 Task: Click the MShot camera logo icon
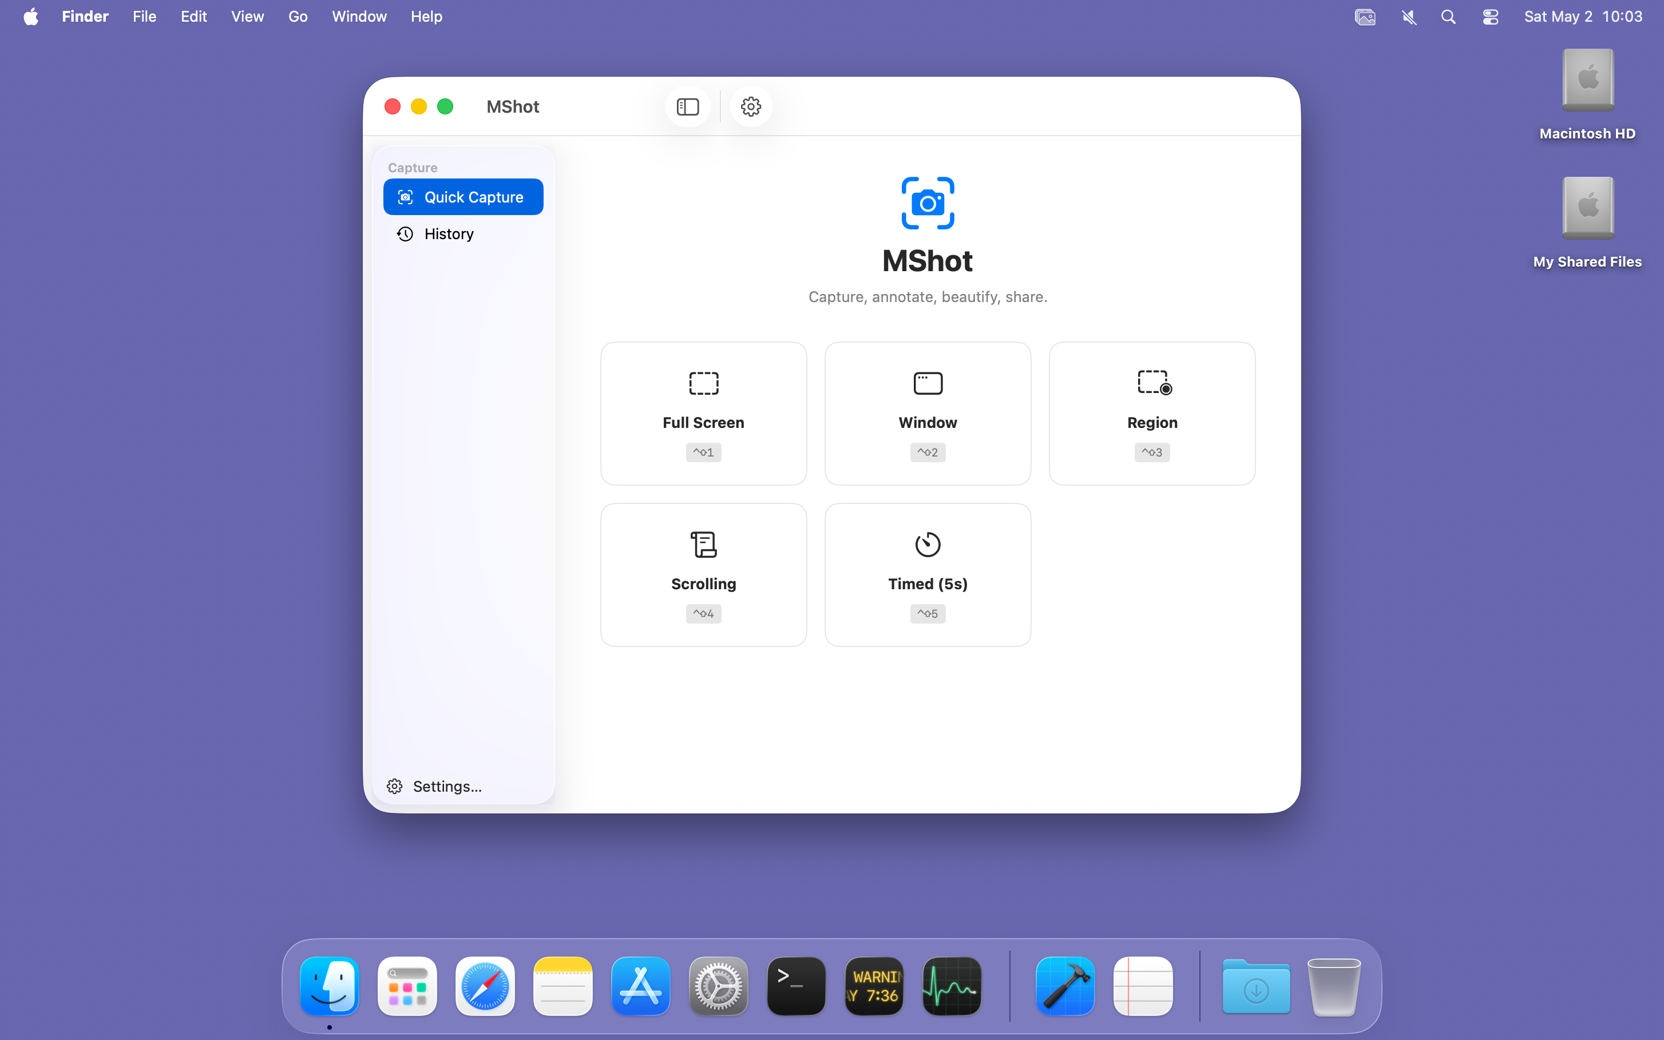(927, 203)
